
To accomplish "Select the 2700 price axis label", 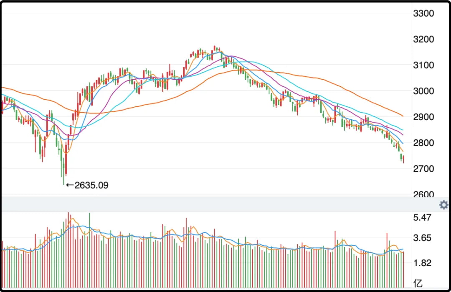I will [423, 169].
